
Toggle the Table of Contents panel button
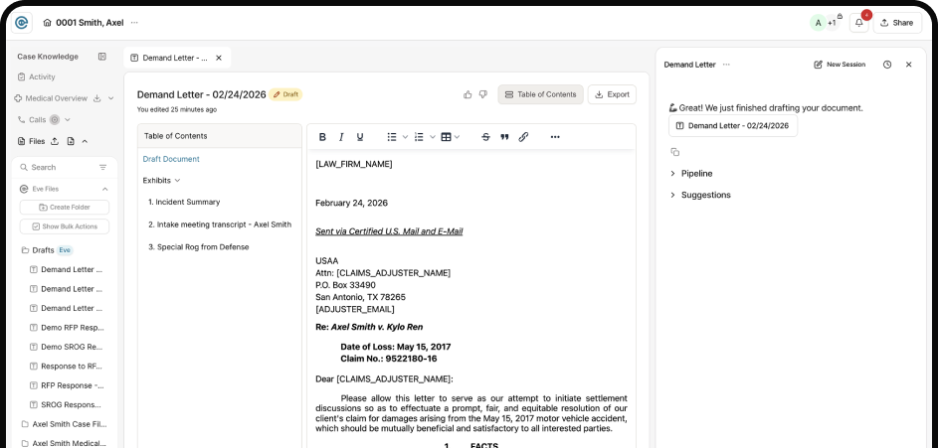click(x=541, y=94)
